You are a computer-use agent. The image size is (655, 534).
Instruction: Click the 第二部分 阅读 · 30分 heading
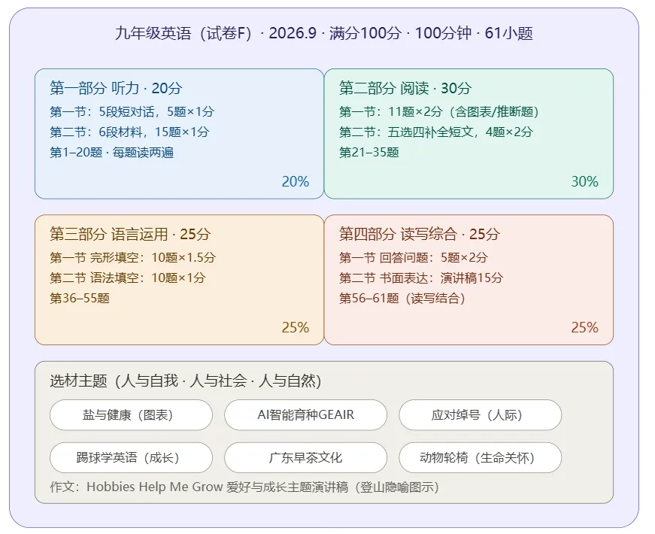[x=405, y=88]
